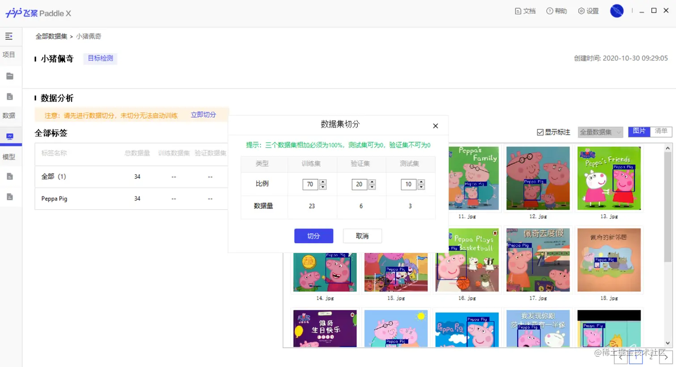Click the 验证集 ratio input field

tap(359, 184)
